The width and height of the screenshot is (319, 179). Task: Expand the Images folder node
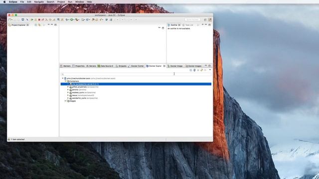pos(65,101)
